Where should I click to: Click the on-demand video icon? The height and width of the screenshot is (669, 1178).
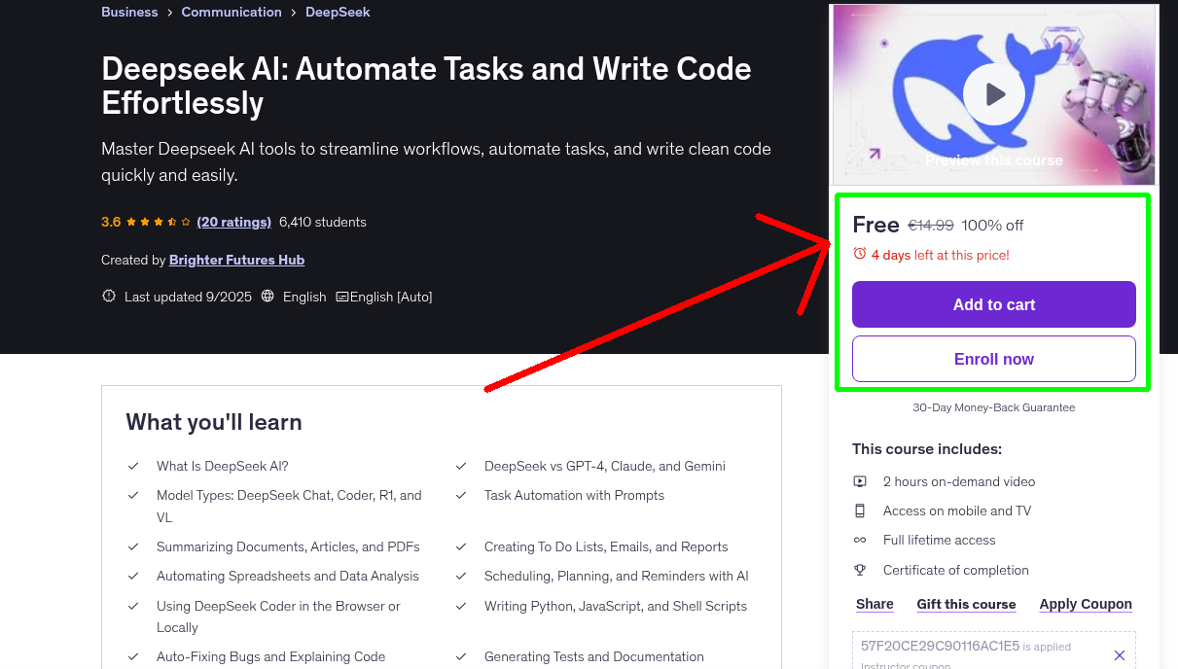pos(860,480)
